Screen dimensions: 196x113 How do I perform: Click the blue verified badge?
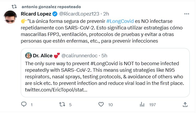[x=55, y=14]
